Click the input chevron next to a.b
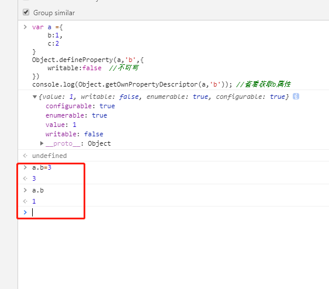The width and height of the screenshot is (329, 289). pos(25,190)
